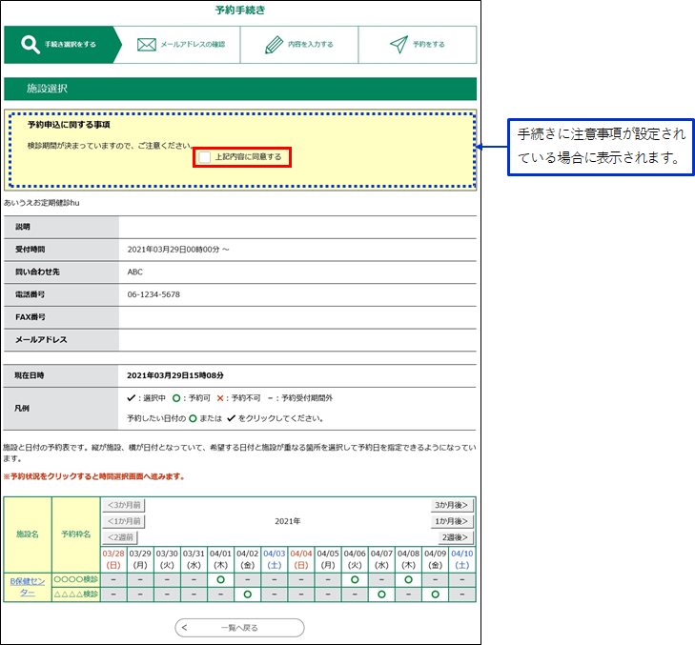Choose the 04/07 available slot for △△△△検診
The width and height of the screenshot is (695, 645).
381,595
